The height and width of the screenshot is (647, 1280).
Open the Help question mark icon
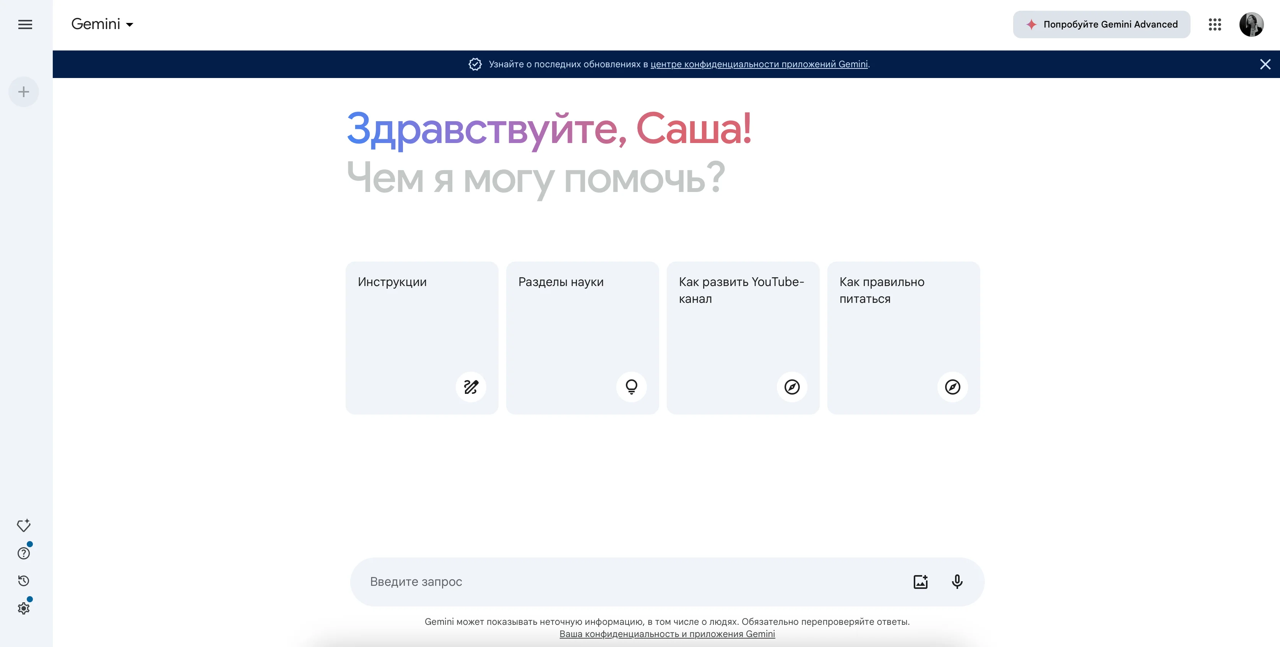click(23, 553)
